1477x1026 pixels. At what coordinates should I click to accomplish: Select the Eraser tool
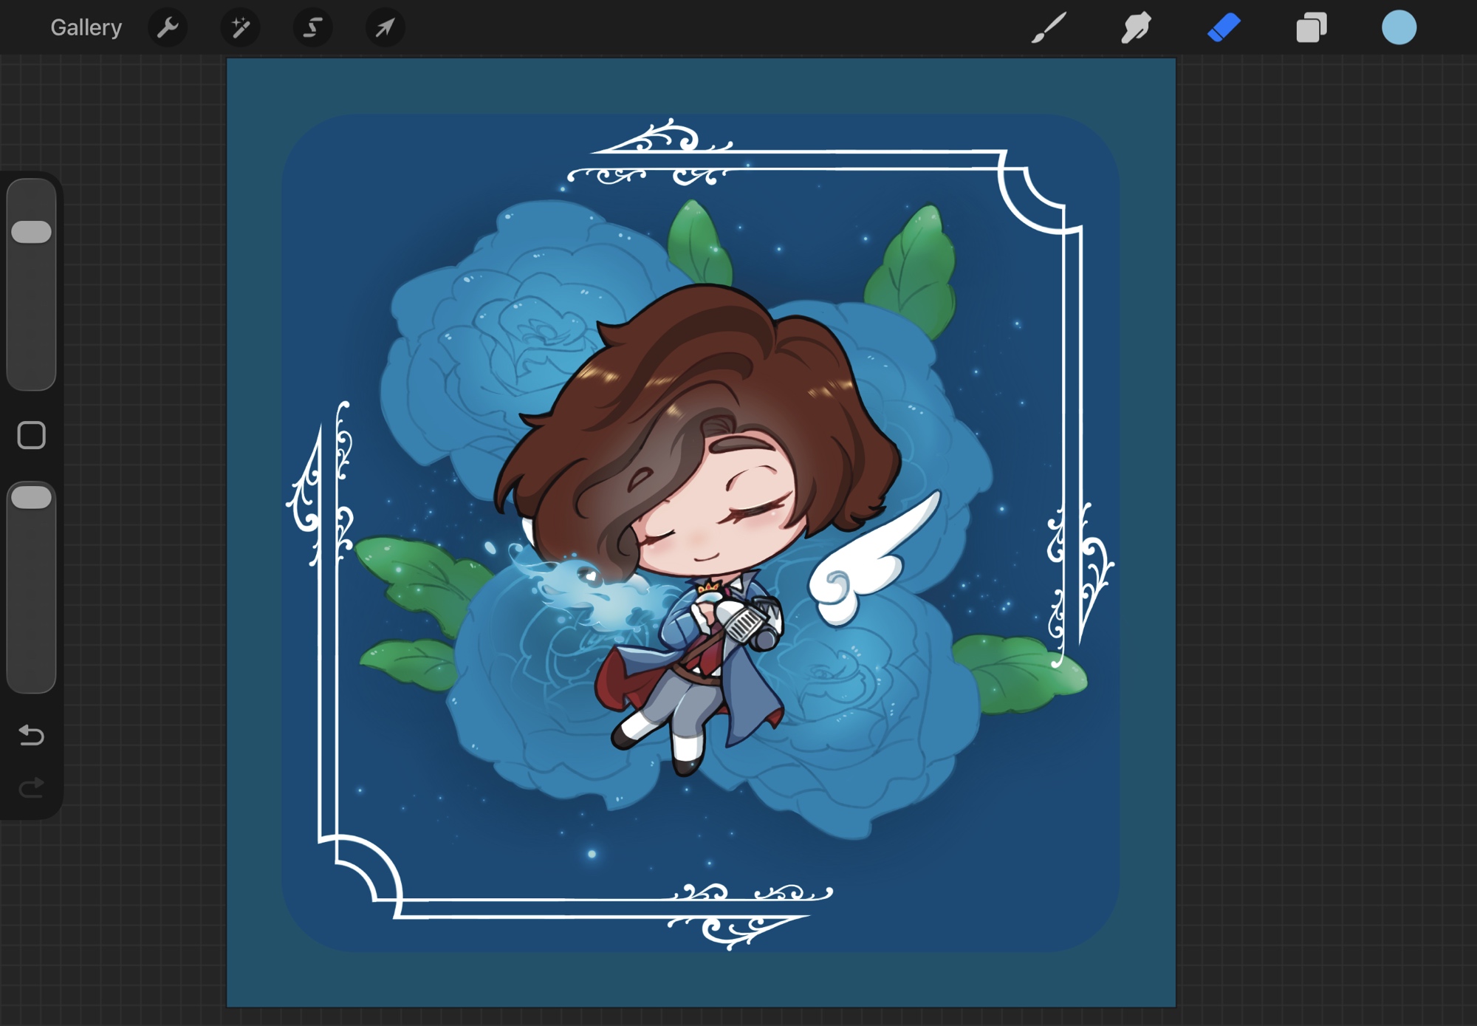[x=1224, y=28]
